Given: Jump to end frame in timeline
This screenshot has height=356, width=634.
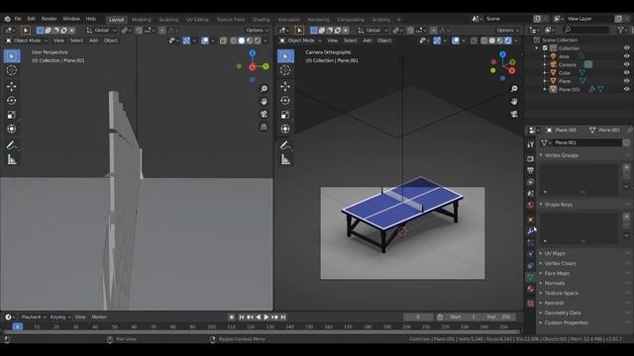Looking at the screenshot, I should pos(283,317).
